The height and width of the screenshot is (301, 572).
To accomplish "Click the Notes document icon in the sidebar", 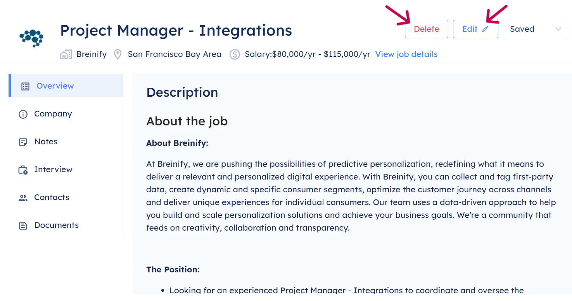I will point(23,141).
